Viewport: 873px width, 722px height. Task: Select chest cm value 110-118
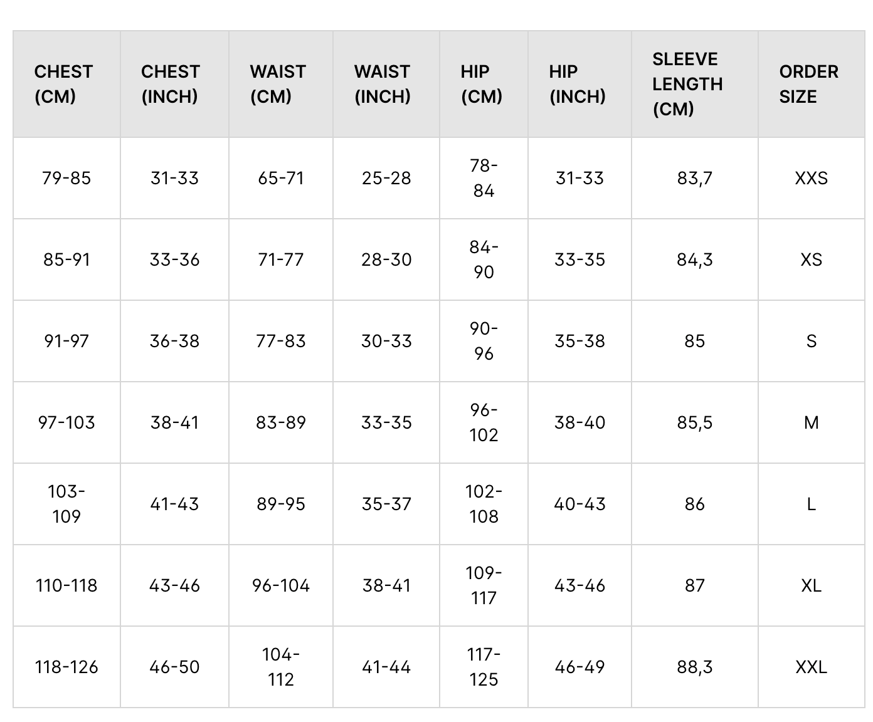pos(66,585)
